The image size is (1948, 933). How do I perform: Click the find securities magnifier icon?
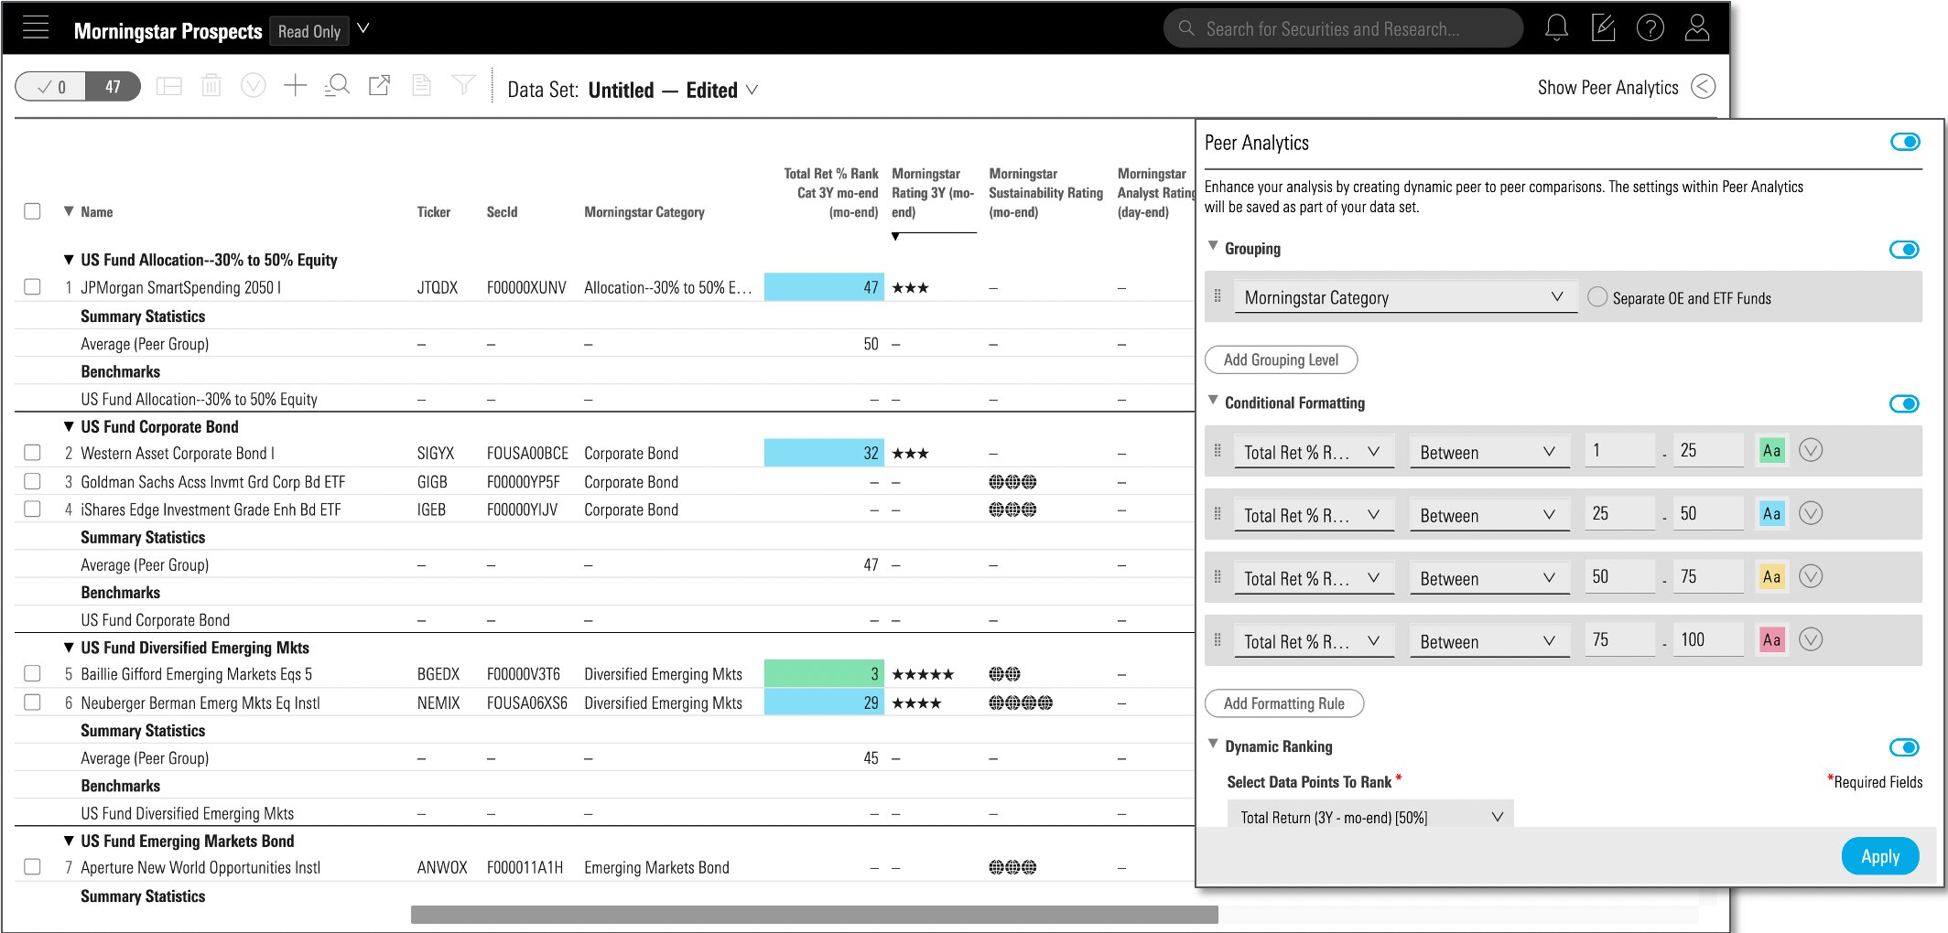click(x=337, y=86)
